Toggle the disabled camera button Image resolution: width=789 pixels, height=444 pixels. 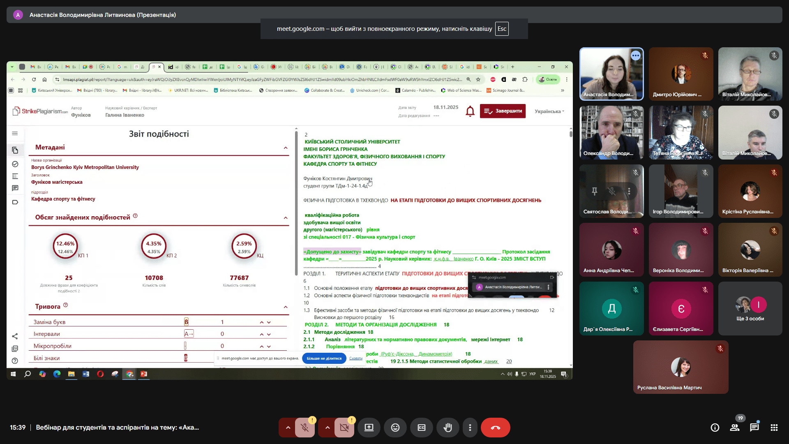[x=344, y=428]
